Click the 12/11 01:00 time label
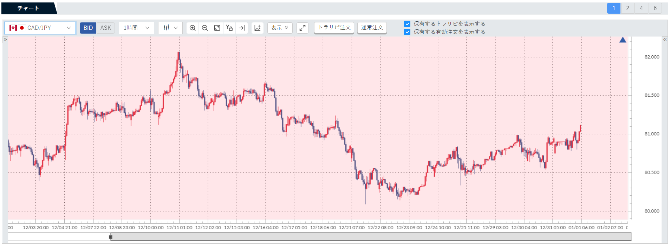This screenshot has height=244, width=670. click(179, 228)
